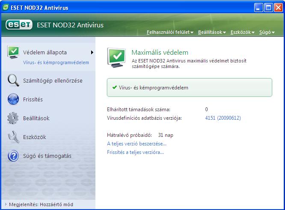Select Számítógép ellenőrzése in the sidebar
The height and width of the screenshot is (210, 285).
pyautogui.click(x=53, y=81)
